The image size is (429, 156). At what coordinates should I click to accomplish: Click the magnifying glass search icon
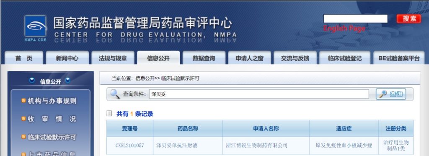[x=115, y=94]
